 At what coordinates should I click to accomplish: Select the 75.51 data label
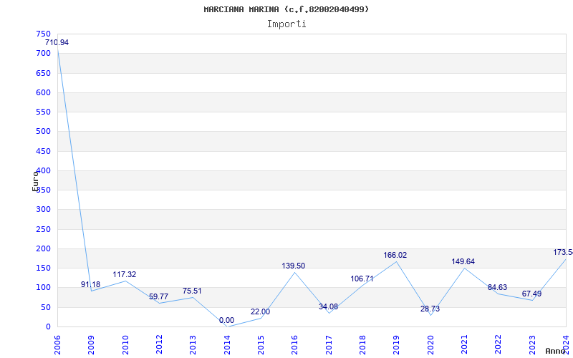click(192, 291)
